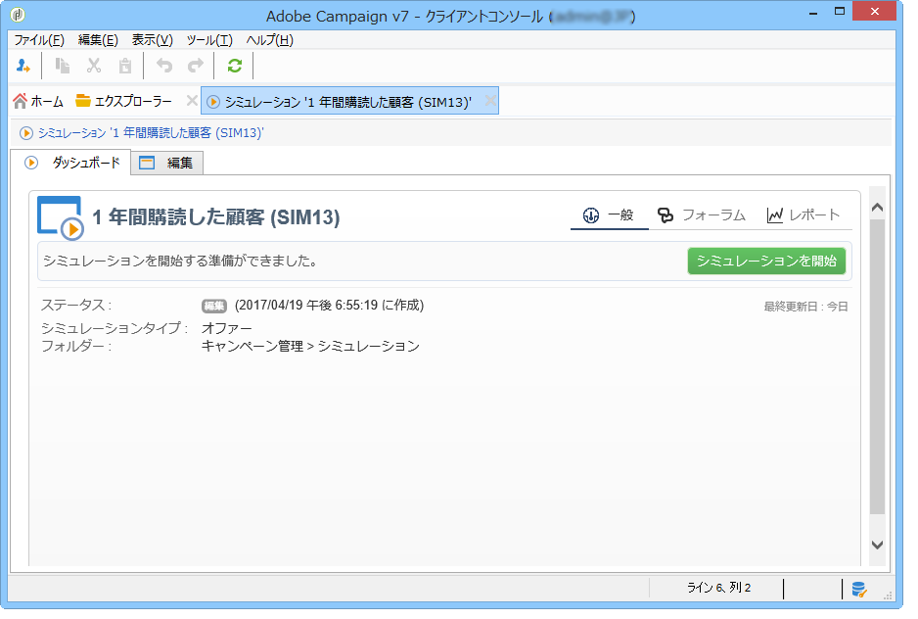Click the ステータス : field label
This screenshot has width=918, height=619.
[x=76, y=306]
